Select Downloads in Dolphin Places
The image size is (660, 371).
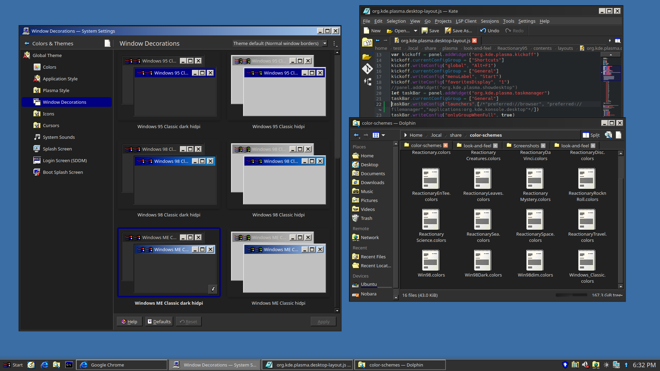click(x=372, y=182)
